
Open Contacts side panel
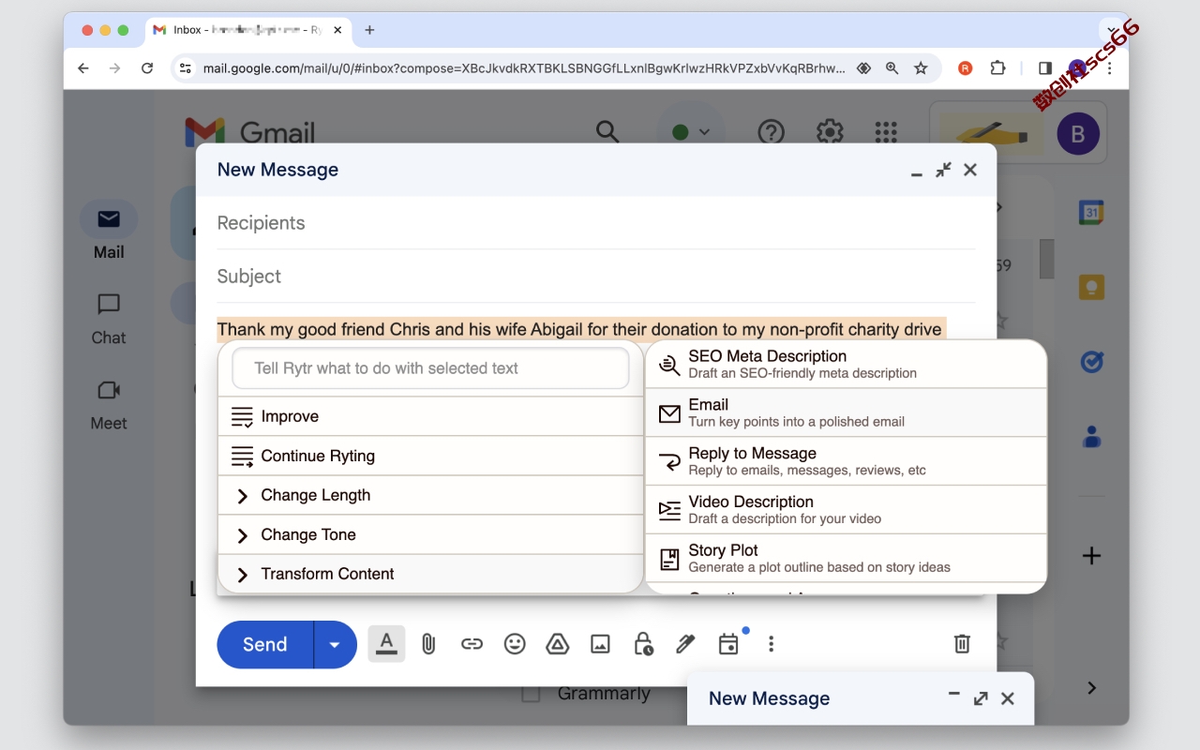1091,437
